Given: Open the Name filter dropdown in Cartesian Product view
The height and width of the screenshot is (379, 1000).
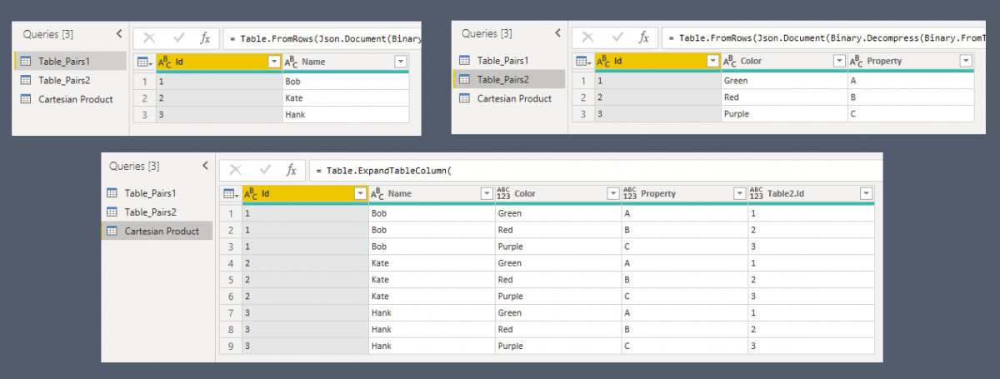Looking at the screenshot, I should click(487, 193).
